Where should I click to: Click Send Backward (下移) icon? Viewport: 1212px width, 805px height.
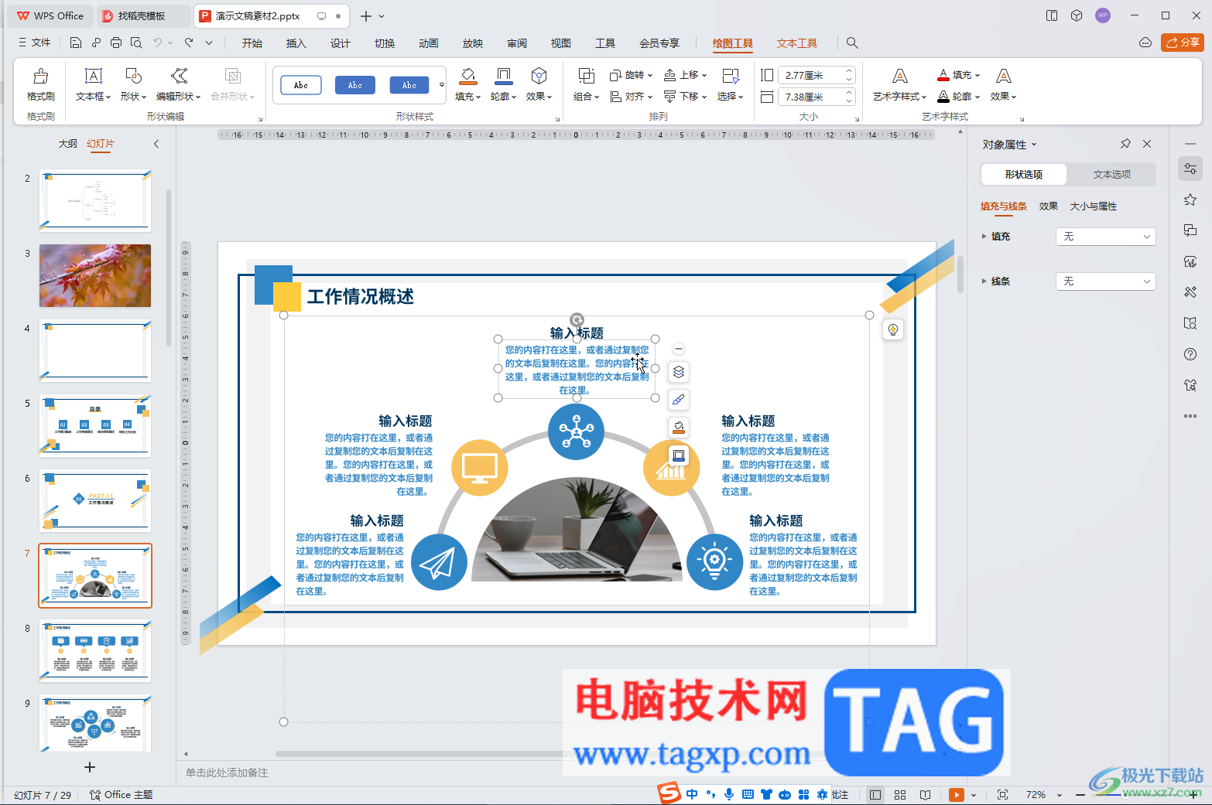[670, 97]
